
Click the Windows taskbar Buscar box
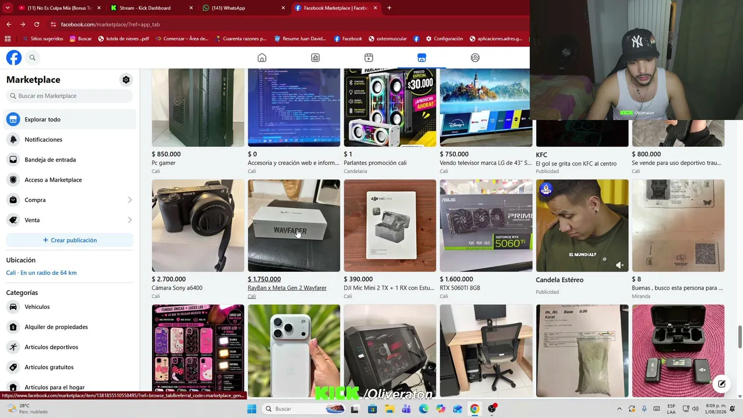click(302, 409)
